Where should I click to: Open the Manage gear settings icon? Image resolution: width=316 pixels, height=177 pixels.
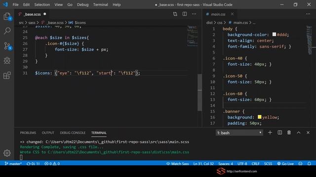coord(7,153)
